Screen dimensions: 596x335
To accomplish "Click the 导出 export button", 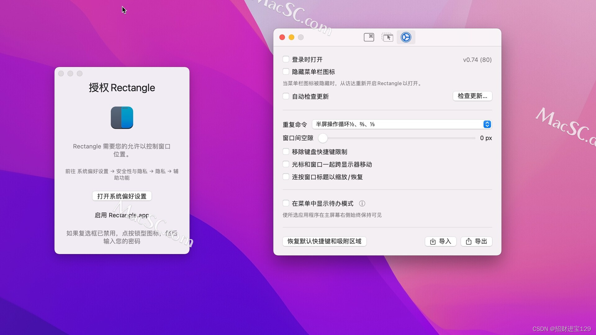I will [x=476, y=241].
